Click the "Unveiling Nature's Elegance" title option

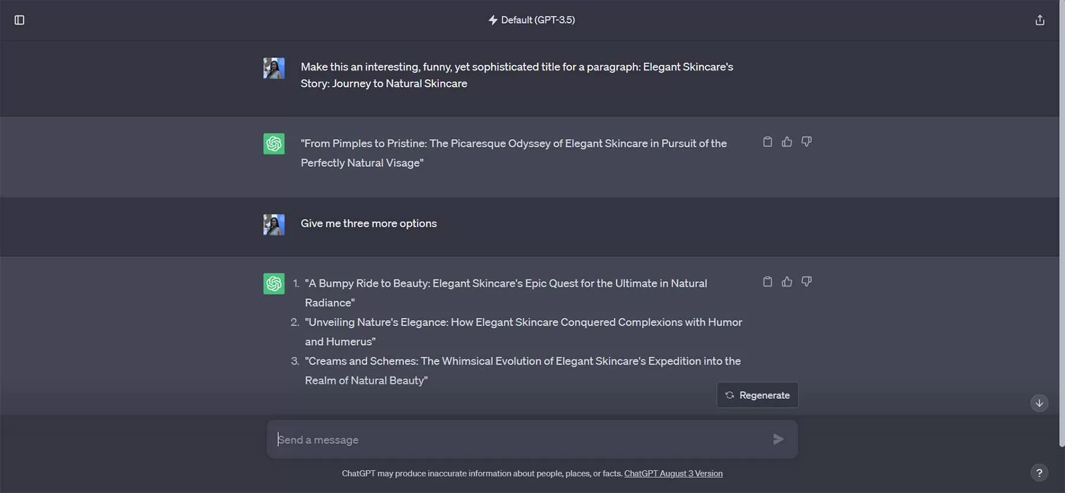point(524,332)
